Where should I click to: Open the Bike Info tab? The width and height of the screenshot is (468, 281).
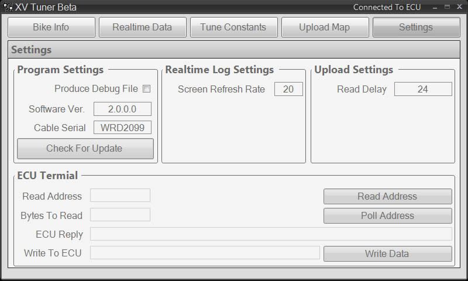51,28
